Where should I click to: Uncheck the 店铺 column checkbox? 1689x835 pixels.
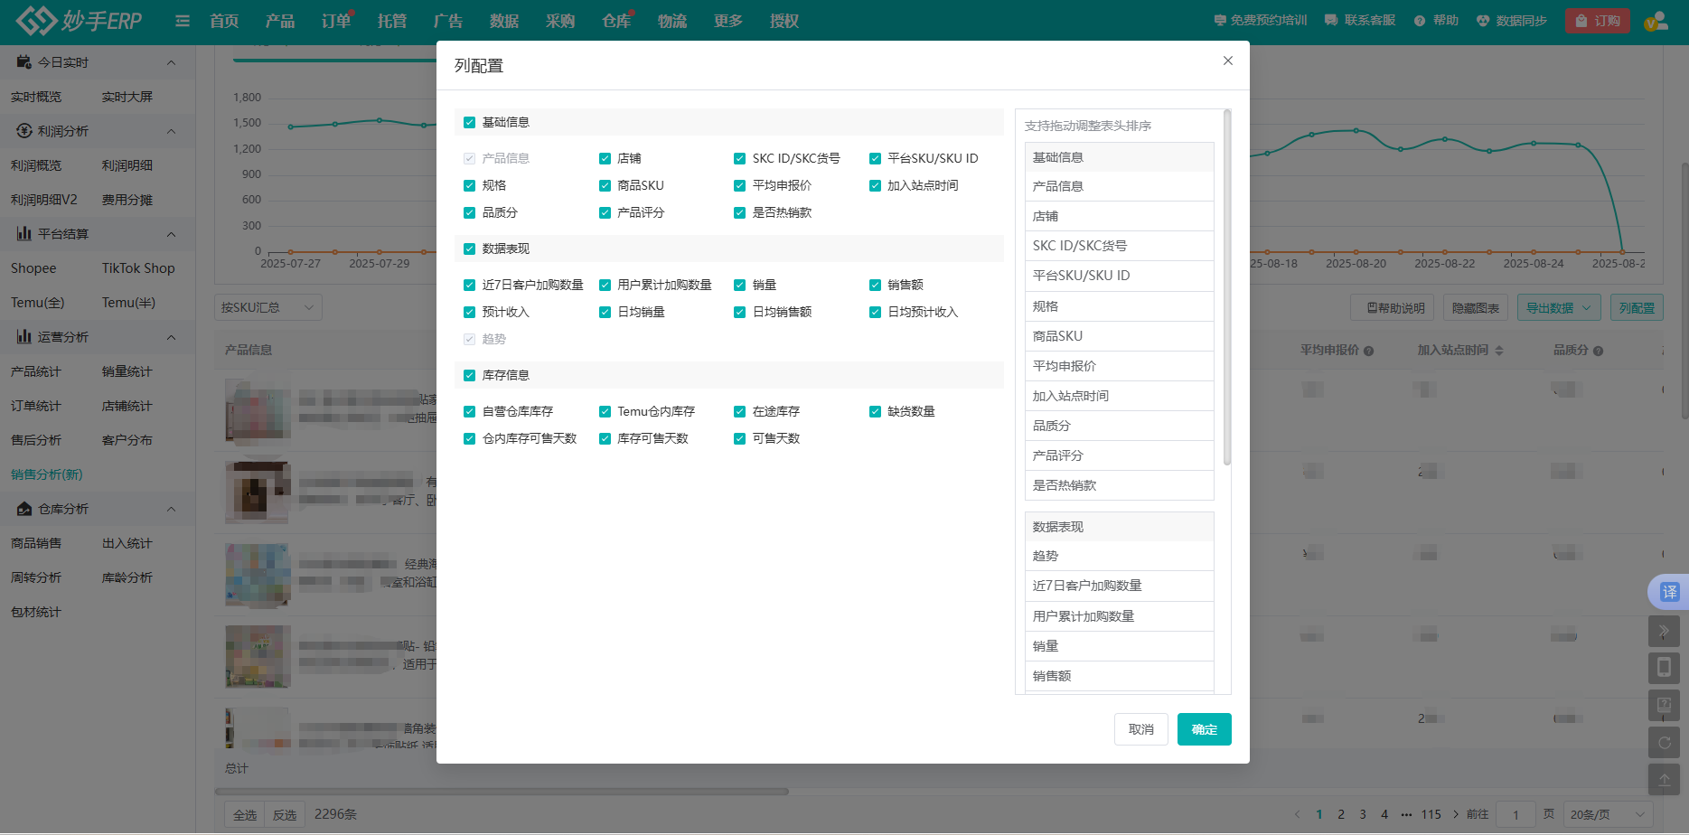point(605,158)
